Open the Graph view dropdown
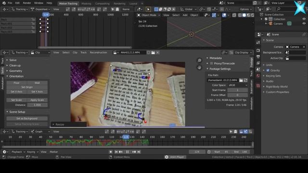Image resolution: width=308 pixels, height=173 pixels. point(40,132)
